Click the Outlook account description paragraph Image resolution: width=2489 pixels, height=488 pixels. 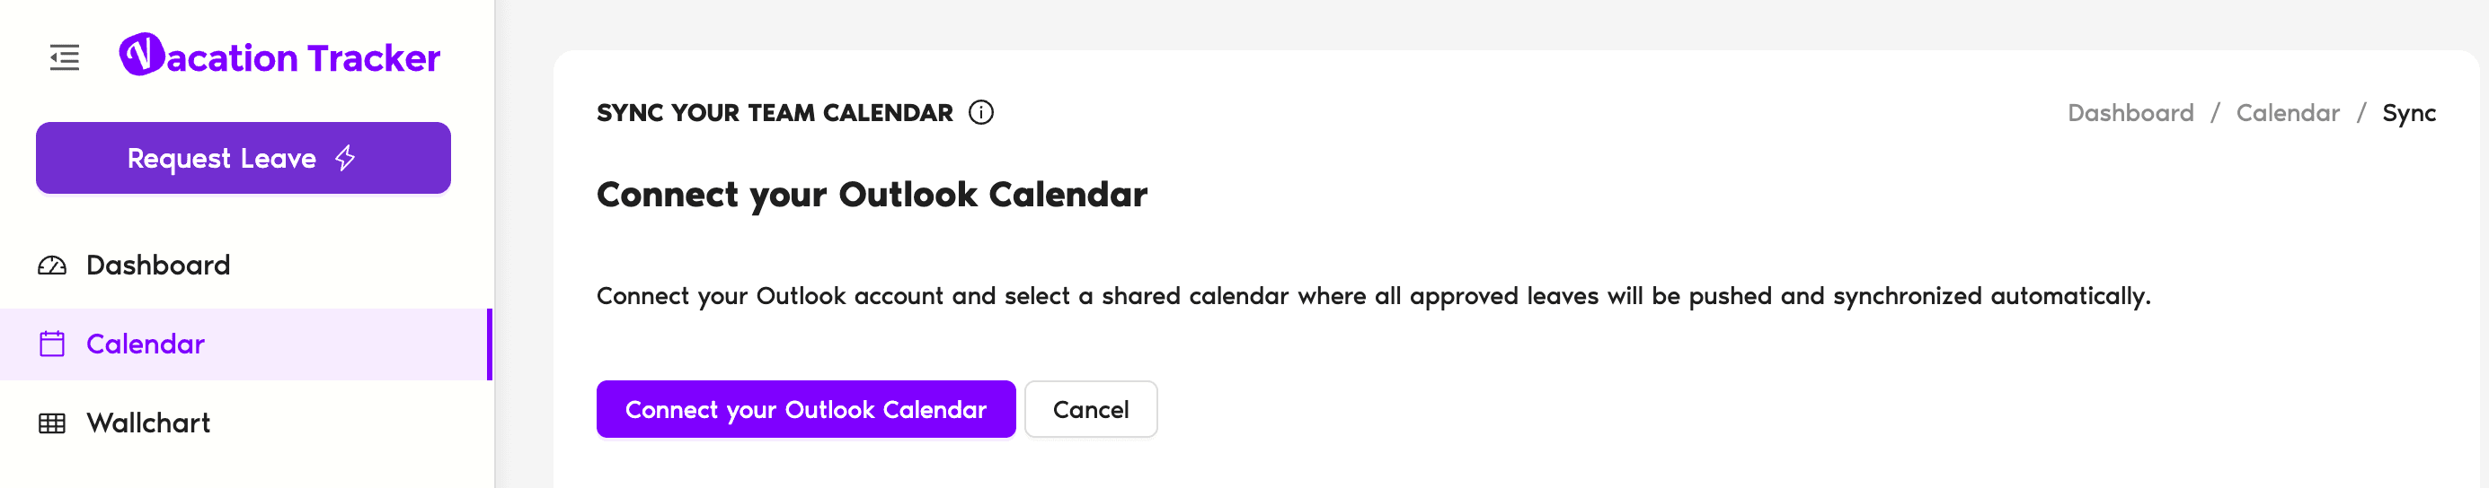click(1372, 296)
